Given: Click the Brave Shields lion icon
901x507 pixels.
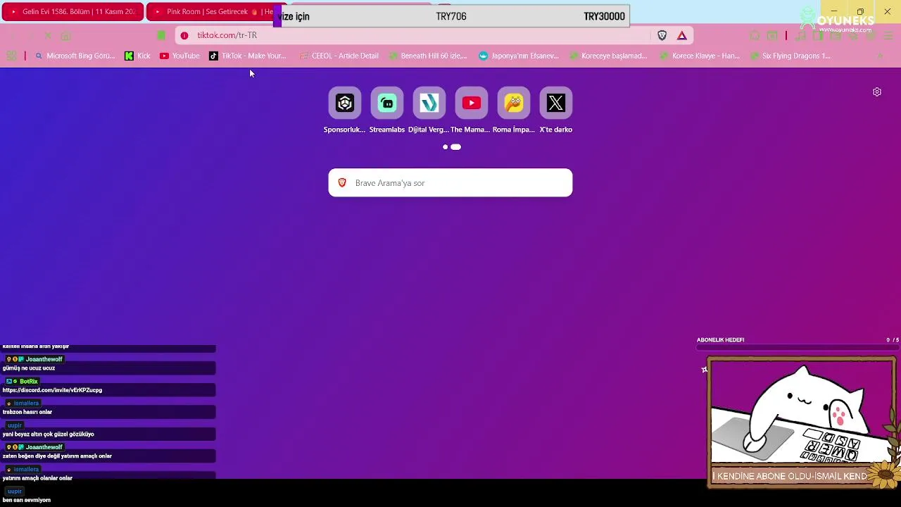Looking at the screenshot, I should point(662,35).
